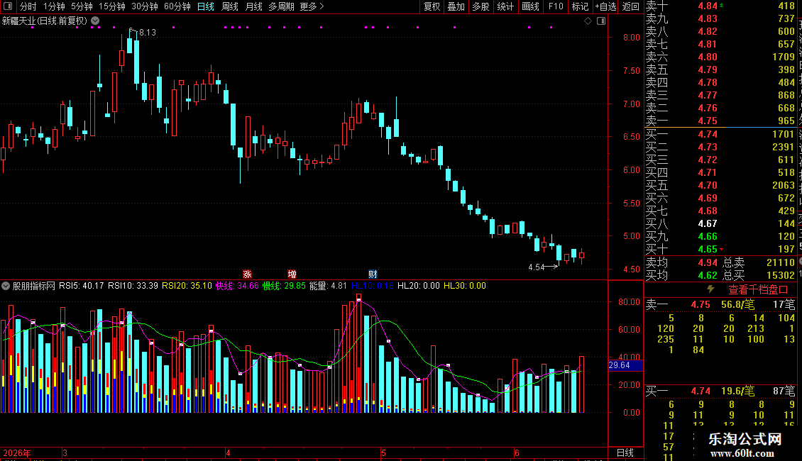
Task: Click the 2026年 label on time axis
Action: coord(17,452)
